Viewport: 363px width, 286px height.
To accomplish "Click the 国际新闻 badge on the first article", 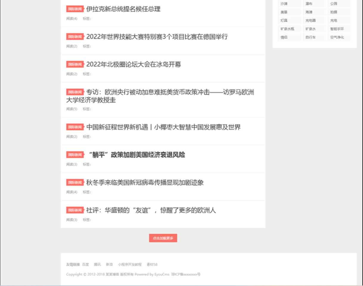I will [x=75, y=9].
